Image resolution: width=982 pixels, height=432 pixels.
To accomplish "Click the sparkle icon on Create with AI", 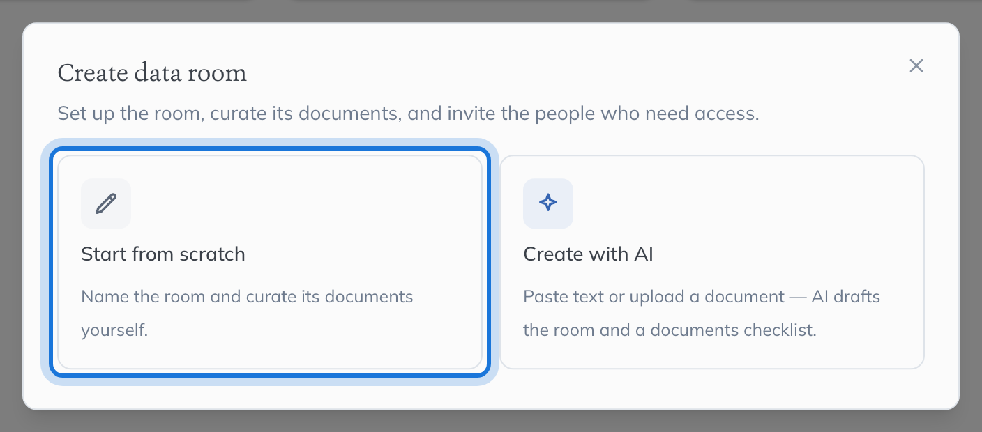I will pyautogui.click(x=548, y=203).
